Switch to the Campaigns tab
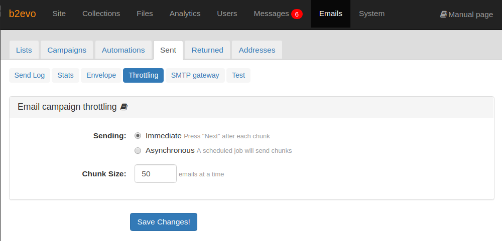 [67, 50]
